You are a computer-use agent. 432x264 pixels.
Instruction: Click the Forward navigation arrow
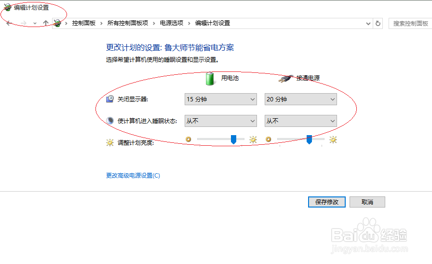pos(24,23)
